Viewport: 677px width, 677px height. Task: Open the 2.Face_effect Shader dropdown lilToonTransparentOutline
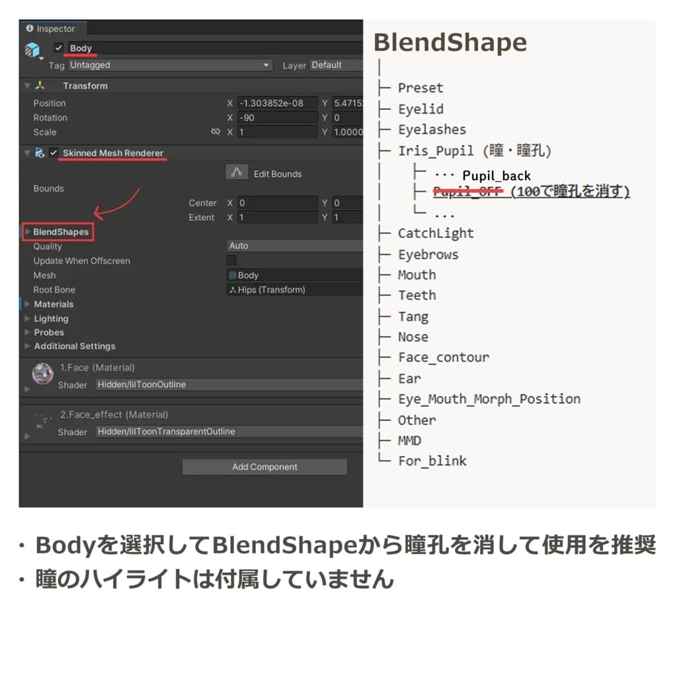(229, 431)
